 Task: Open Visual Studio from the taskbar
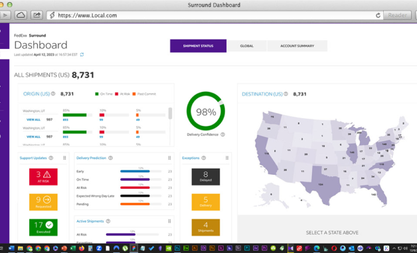click(x=291, y=248)
